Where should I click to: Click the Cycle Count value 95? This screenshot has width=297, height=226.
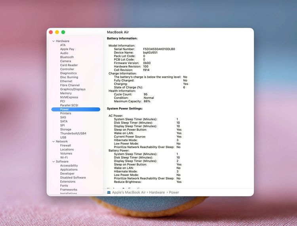pyautogui.click(x=145, y=94)
